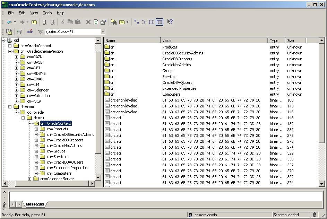Click the Paste clipboard icon
Screen dimensions: 327x219
(x=78, y=22)
